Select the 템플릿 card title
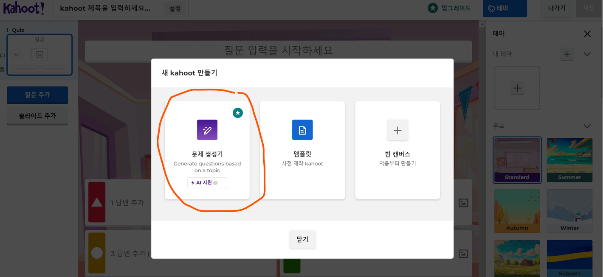603x277 pixels. pyautogui.click(x=302, y=154)
